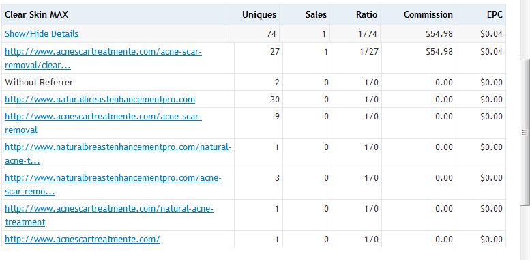Select the total Uniques value 74

point(271,34)
